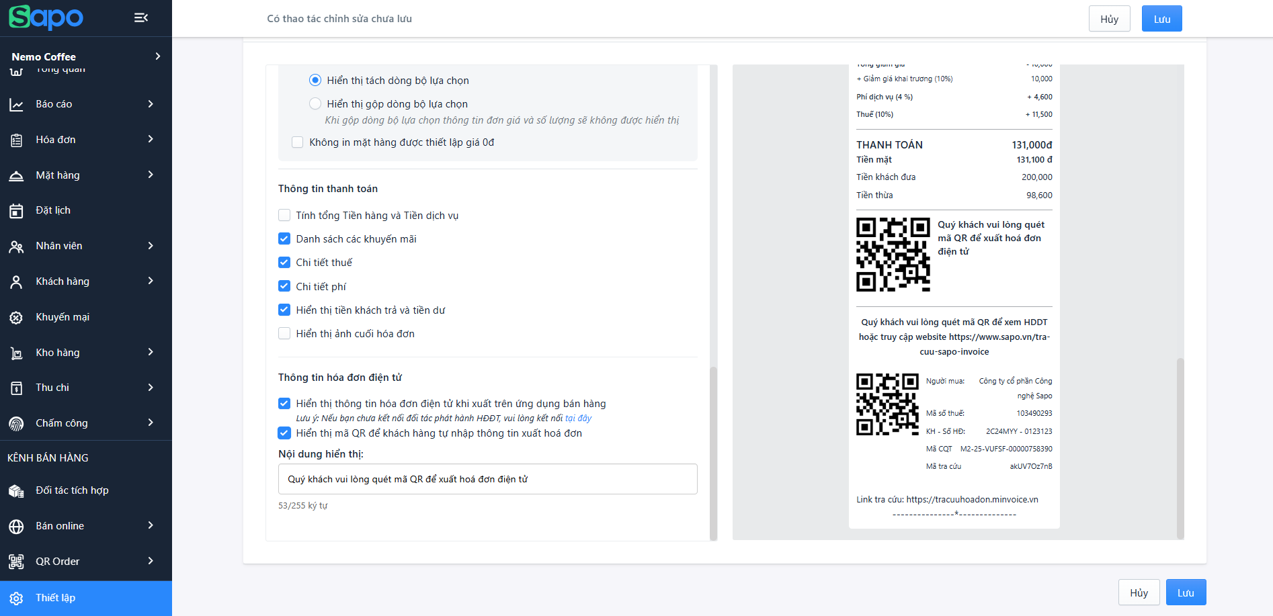Check 'Hiển thị ảnh cuối hóa đơn'
This screenshot has width=1273, height=616.
284,333
